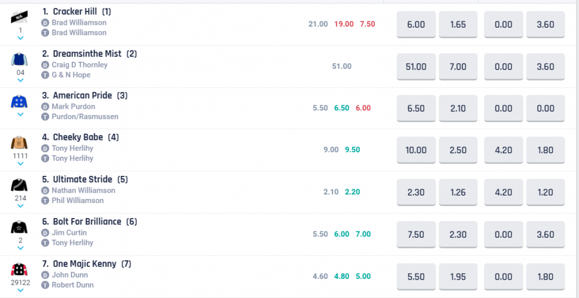This screenshot has height=298, width=579.
Task: Click driver D icon next to Jim Curtin
Action: click(45, 233)
